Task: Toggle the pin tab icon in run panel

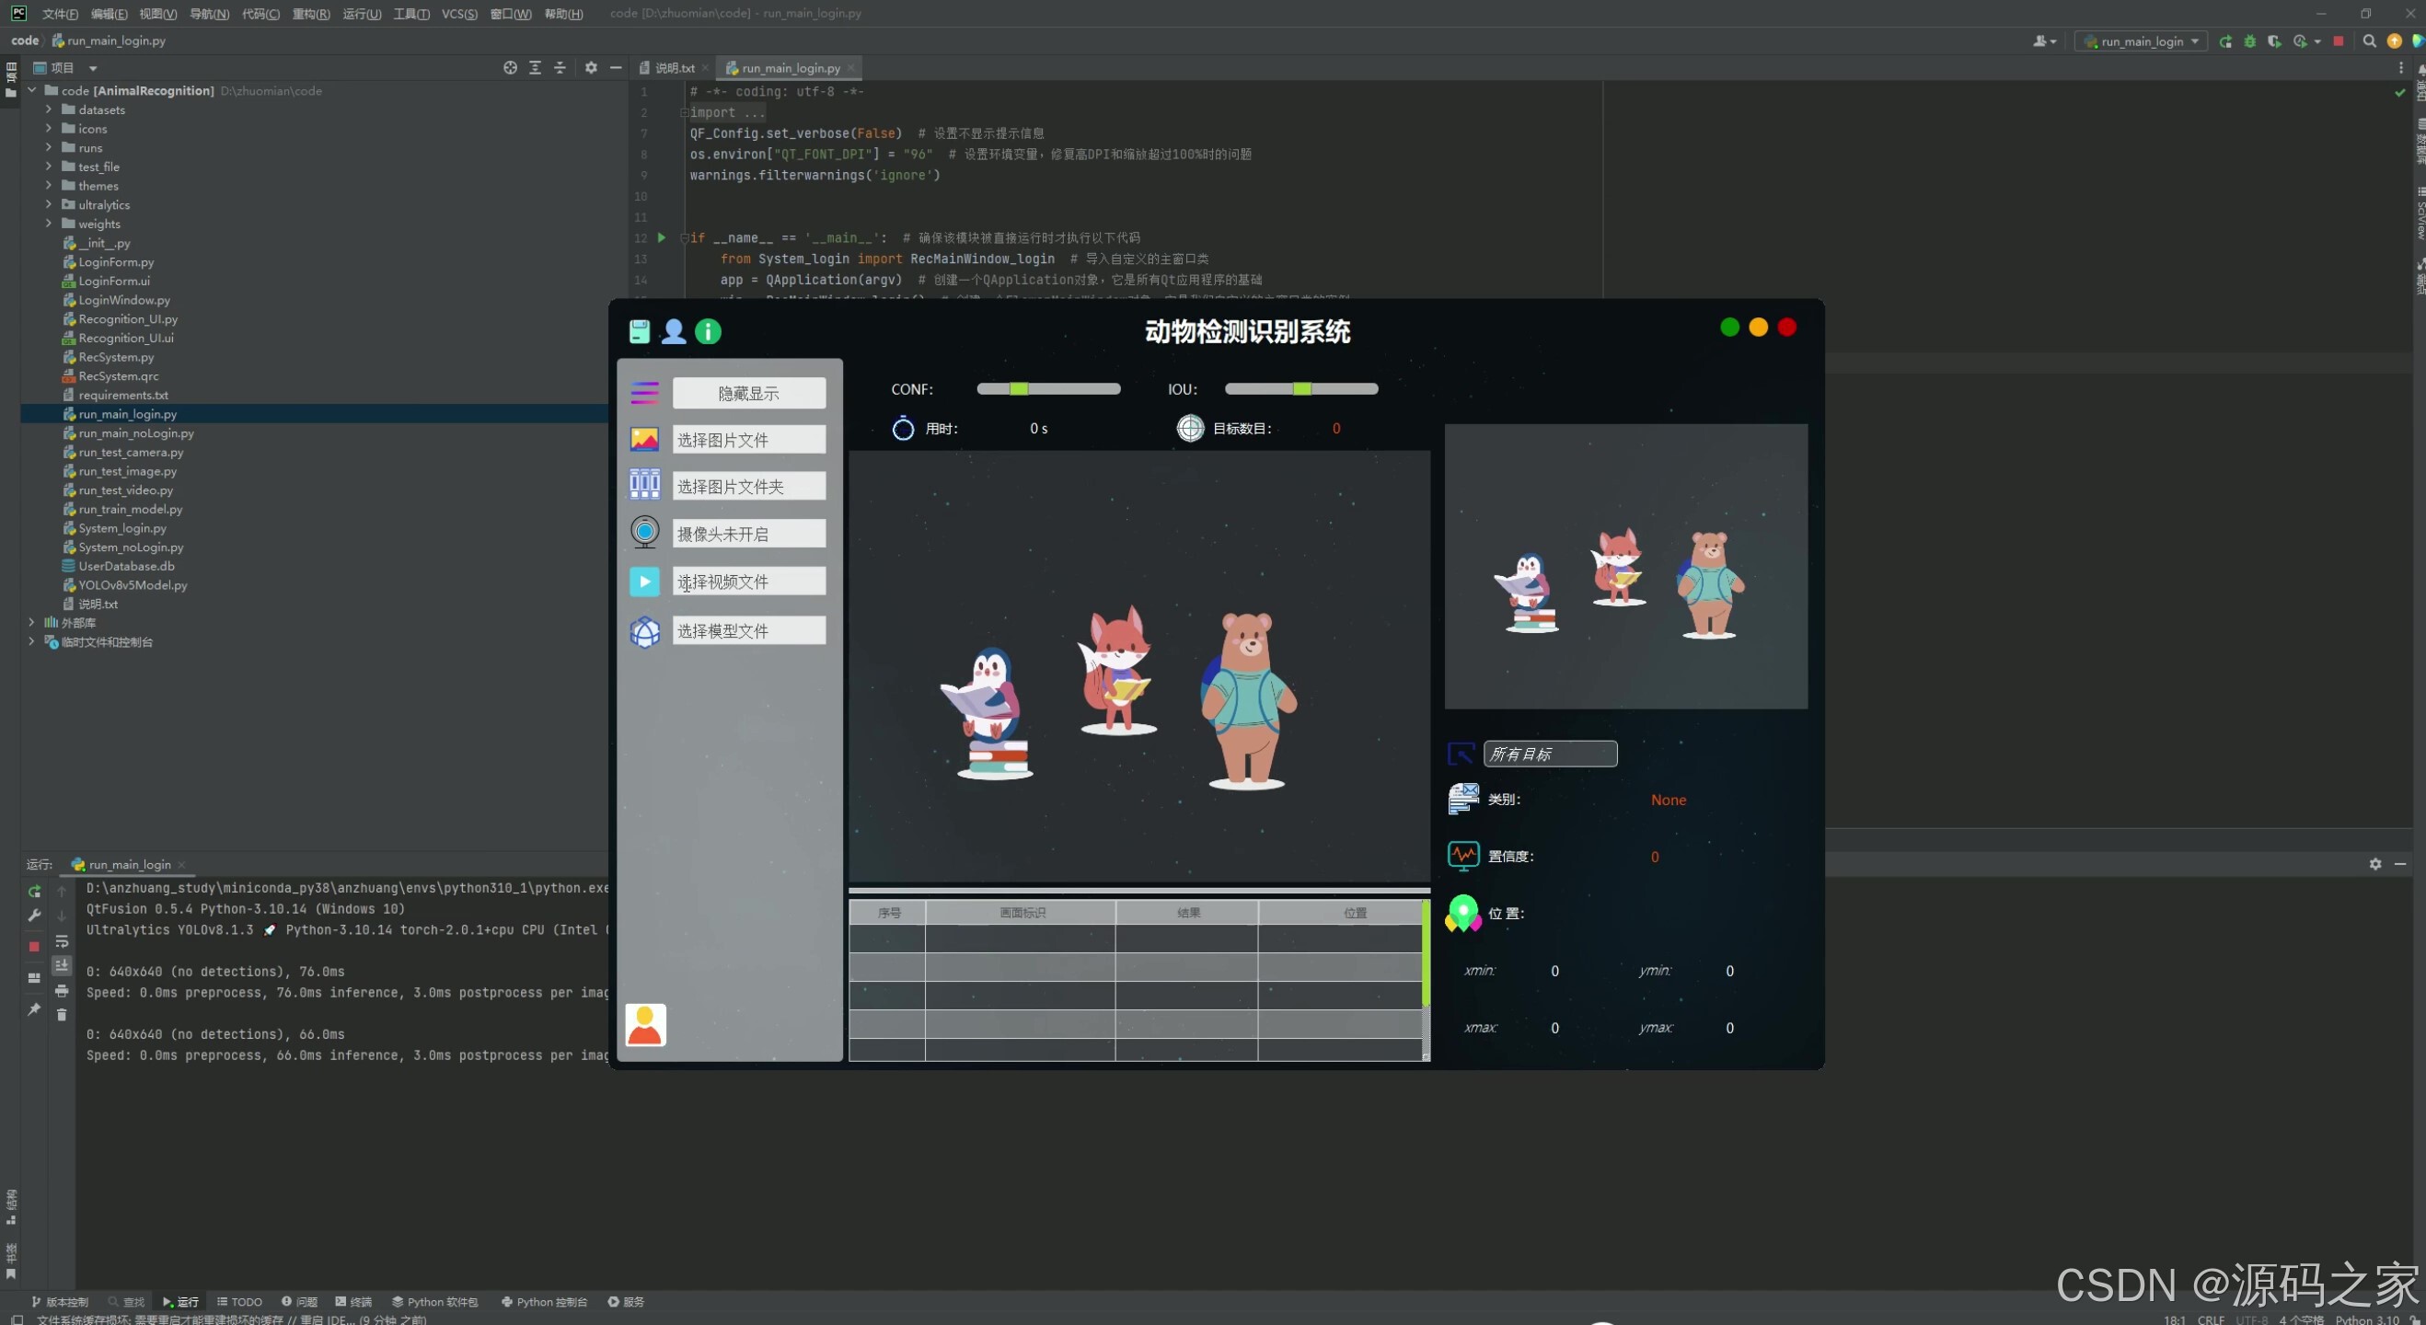Action: coord(34,1009)
